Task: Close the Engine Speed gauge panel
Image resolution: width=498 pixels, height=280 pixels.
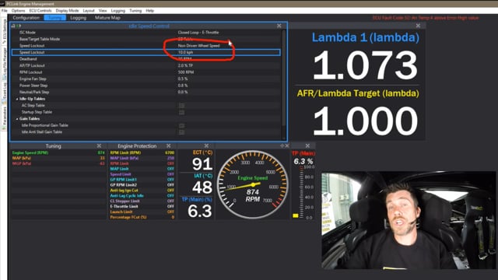Action: click(287, 145)
